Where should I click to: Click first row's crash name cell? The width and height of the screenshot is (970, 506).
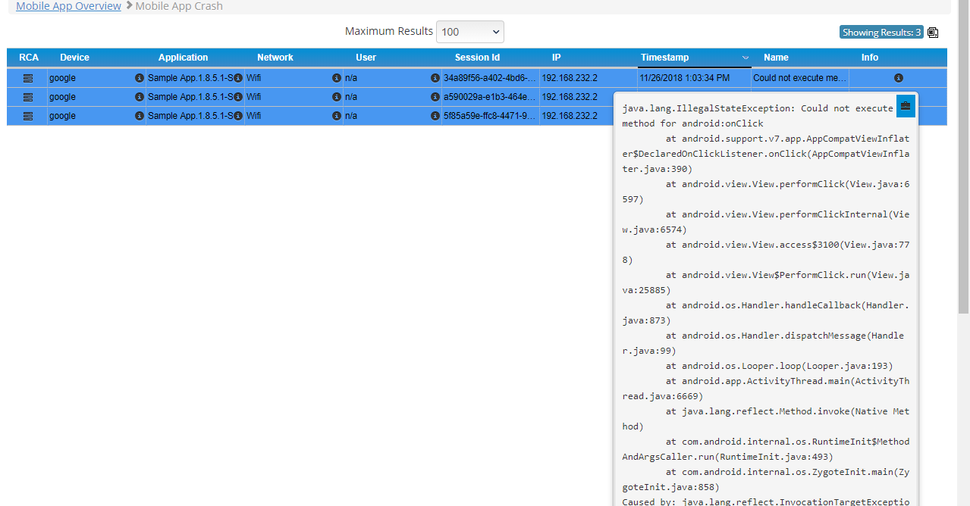pos(799,78)
